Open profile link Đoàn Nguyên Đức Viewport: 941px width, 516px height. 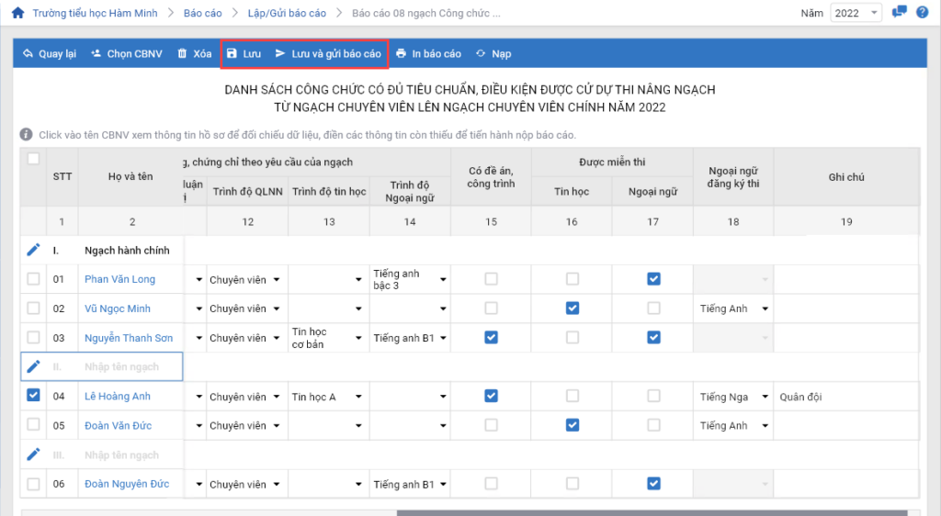tap(127, 484)
